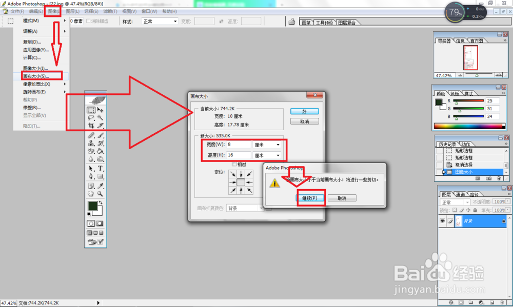Select the Eyedropper tool

[x=100, y=186]
